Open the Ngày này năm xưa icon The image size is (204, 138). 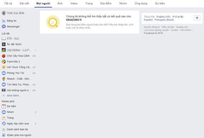(4, 123)
